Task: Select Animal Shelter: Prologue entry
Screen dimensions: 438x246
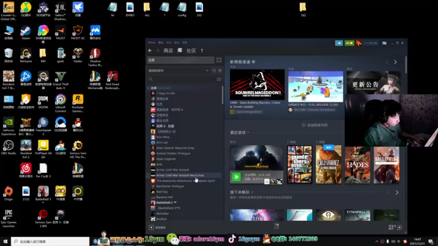Action: pyautogui.click(x=173, y=154)
